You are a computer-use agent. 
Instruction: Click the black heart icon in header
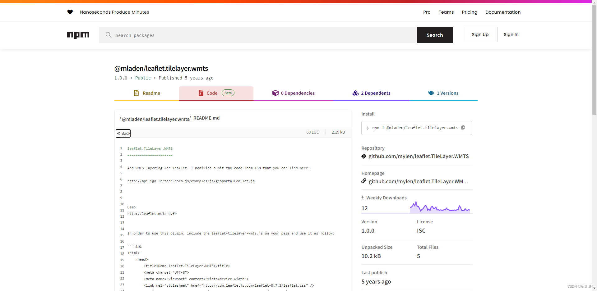[70, 12]
